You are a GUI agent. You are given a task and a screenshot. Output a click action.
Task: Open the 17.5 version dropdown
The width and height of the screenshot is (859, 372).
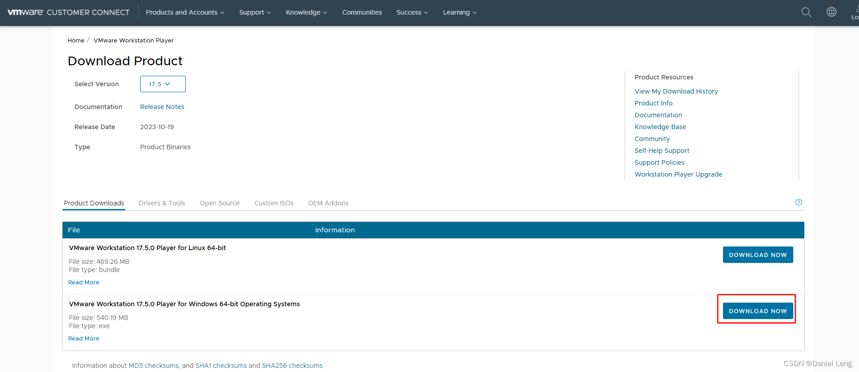[x=162, y=84]
